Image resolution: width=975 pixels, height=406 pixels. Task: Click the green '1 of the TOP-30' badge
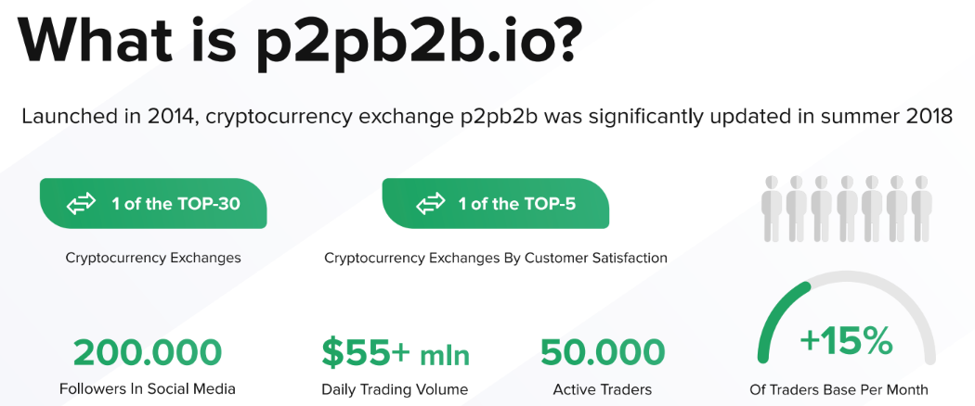153,204
